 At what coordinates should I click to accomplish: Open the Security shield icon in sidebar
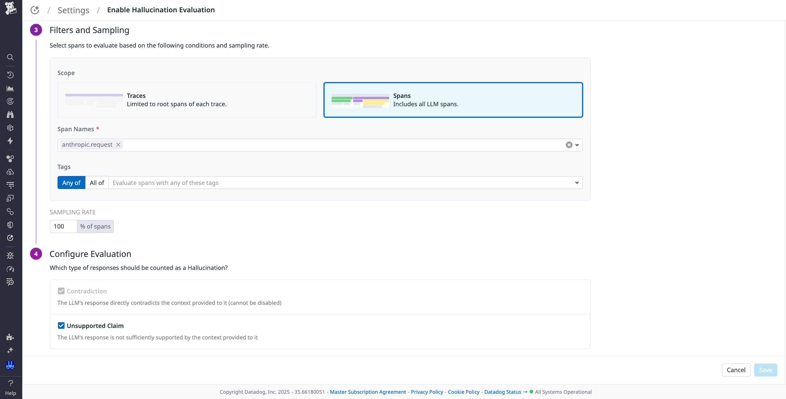(x=11, y=225)
